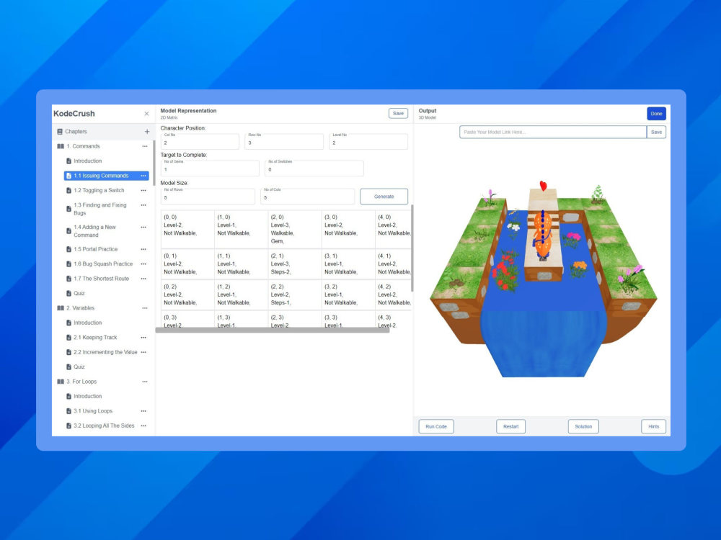721x540 pixels.
Task: Click the book icon beside 3. For Loops
Action: [61, 382]
